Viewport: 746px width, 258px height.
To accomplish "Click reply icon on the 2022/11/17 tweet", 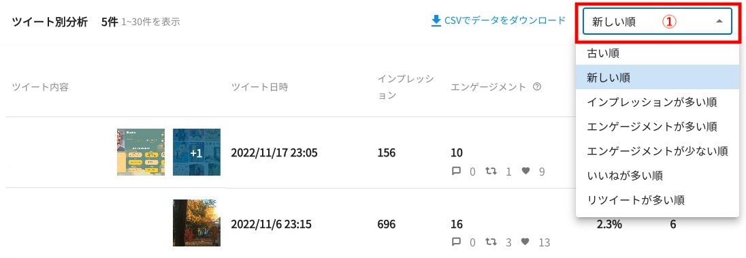I will click(x=456, y=171).
